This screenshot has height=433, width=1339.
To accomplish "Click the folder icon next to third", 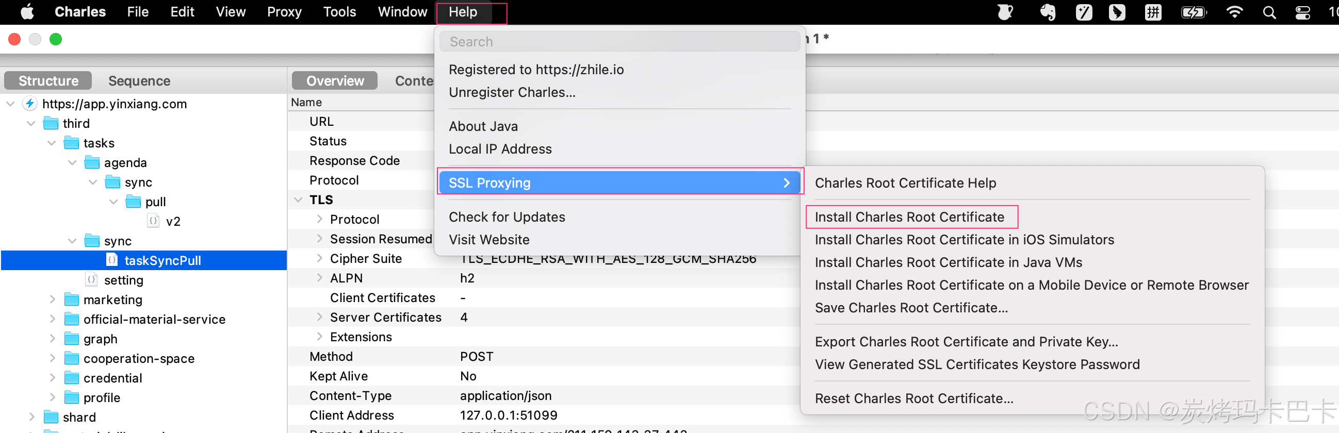I will [51, 123].
